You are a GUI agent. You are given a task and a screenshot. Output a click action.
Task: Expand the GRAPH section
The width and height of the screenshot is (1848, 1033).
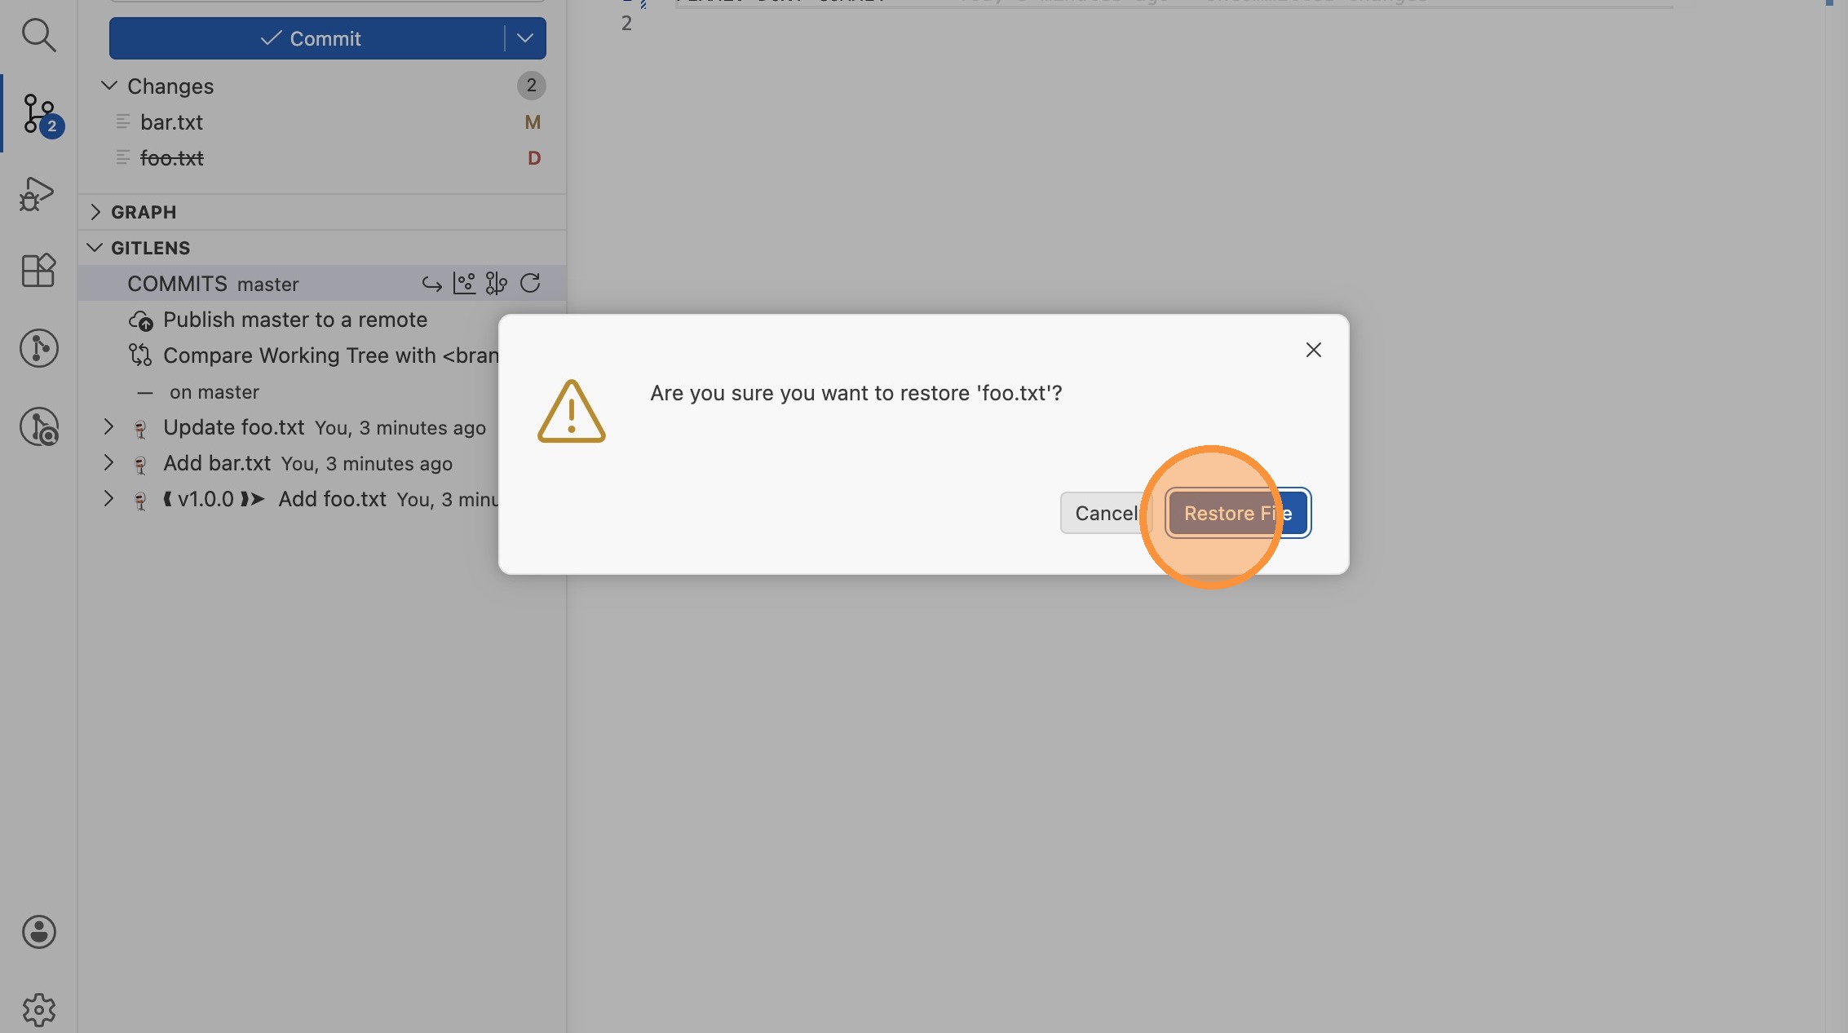pyautogui.click(x=95, y=212)
